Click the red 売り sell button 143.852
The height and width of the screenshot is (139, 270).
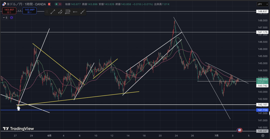9,11
